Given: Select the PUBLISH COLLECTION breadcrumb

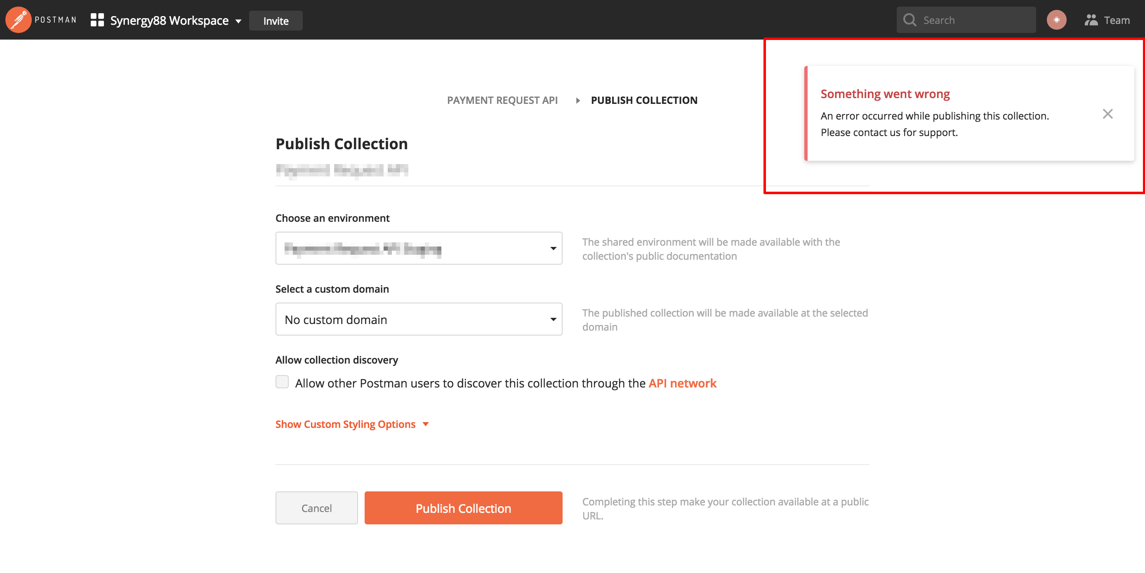Looking at the screenshot, I should [644, 101].
